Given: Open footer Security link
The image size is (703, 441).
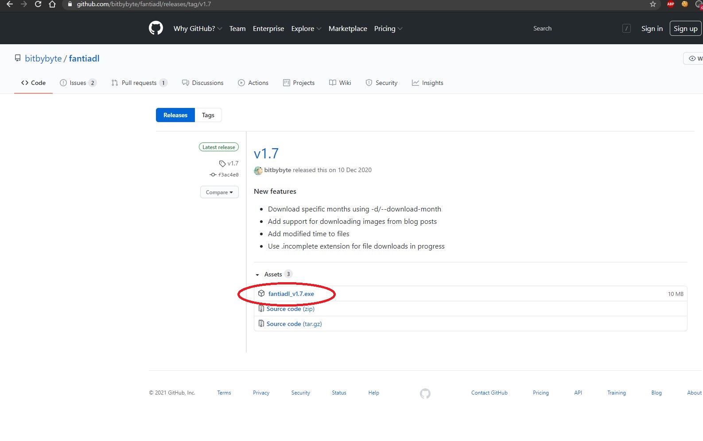Looking at the screenshot, I should pos(301,393).
